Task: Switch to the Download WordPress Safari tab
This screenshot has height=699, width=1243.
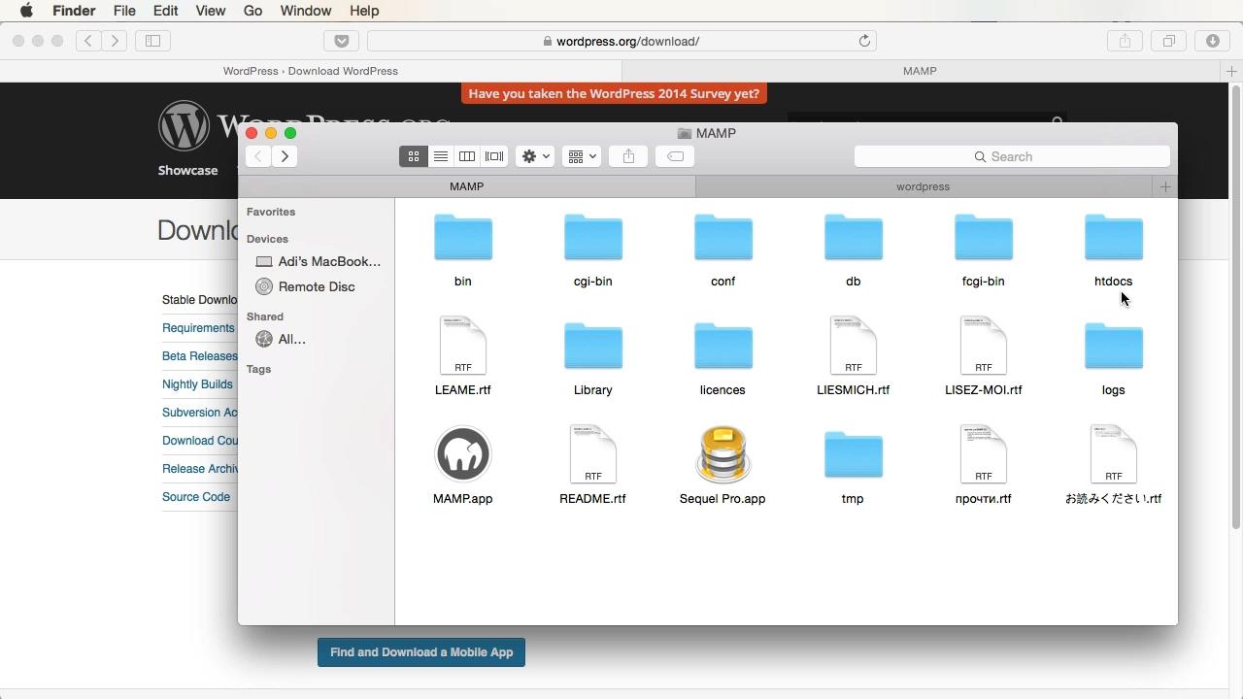Action: click(x=311, y=71)
